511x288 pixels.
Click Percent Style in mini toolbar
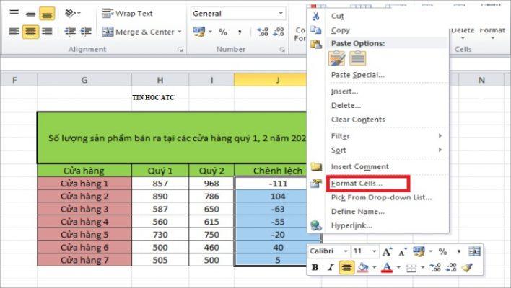click(442, 251)
